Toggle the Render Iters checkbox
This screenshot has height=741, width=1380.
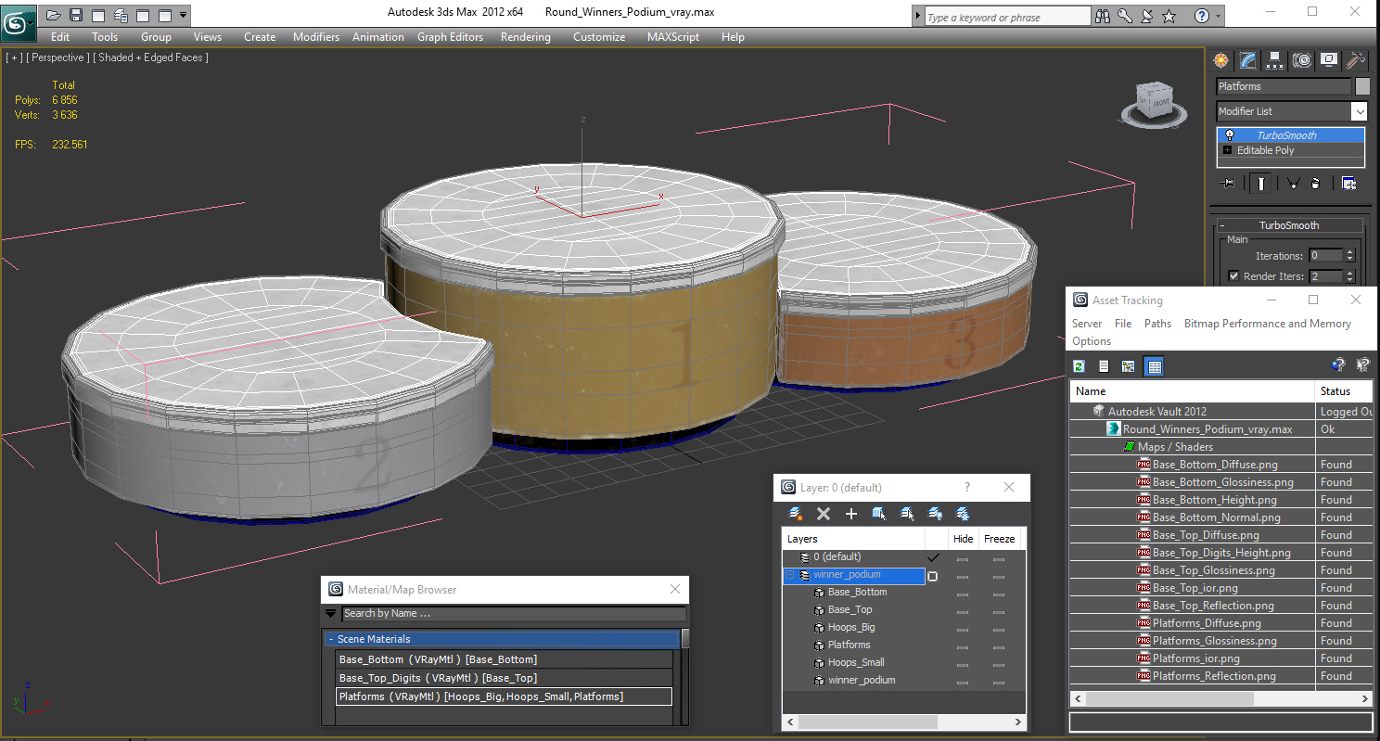tap(1233, 276)
